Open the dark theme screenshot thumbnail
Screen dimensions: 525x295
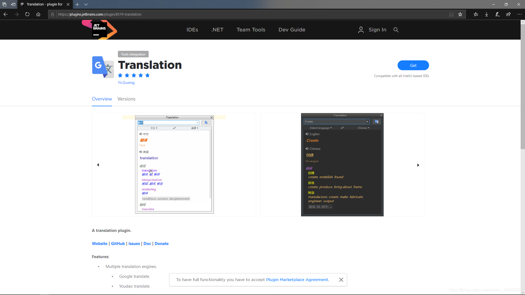pos(342,165)
